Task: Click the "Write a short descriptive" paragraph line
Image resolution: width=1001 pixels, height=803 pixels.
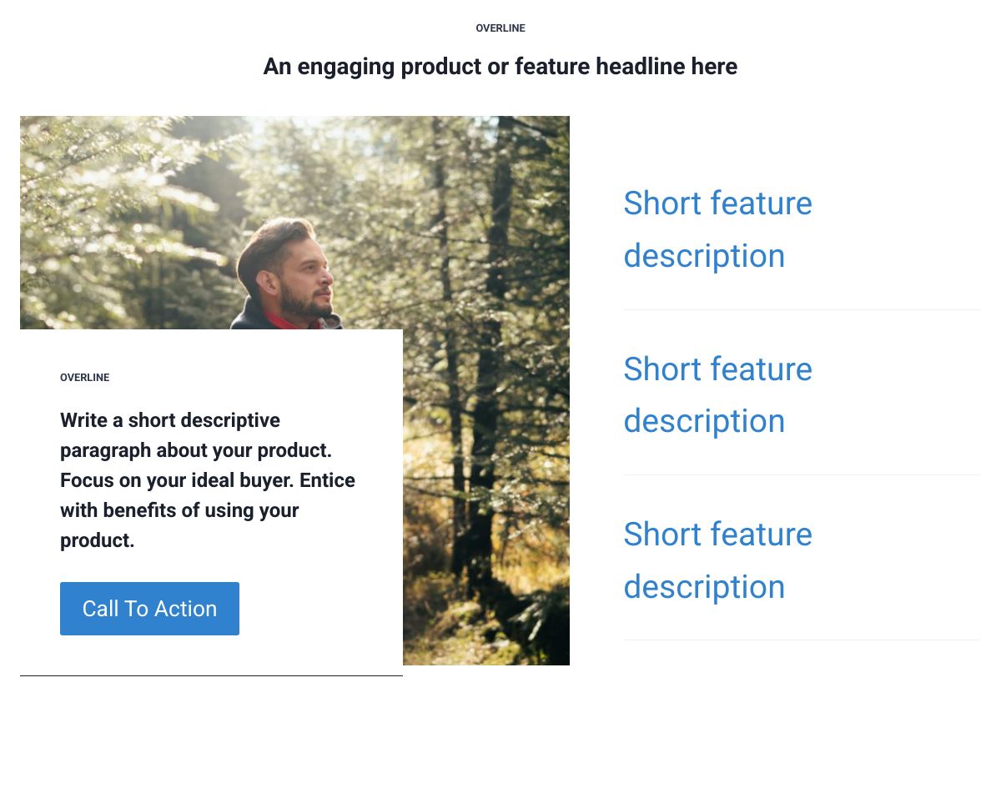Action: tap(170, 420)
